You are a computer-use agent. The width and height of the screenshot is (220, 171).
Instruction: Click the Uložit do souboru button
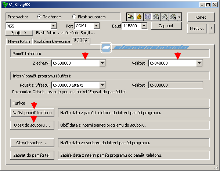pyautogui.click(x=32, y=125)
